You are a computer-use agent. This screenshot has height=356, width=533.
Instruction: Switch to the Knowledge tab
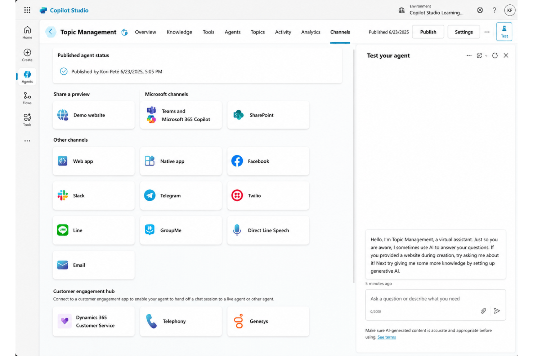[x=179, y=32]
